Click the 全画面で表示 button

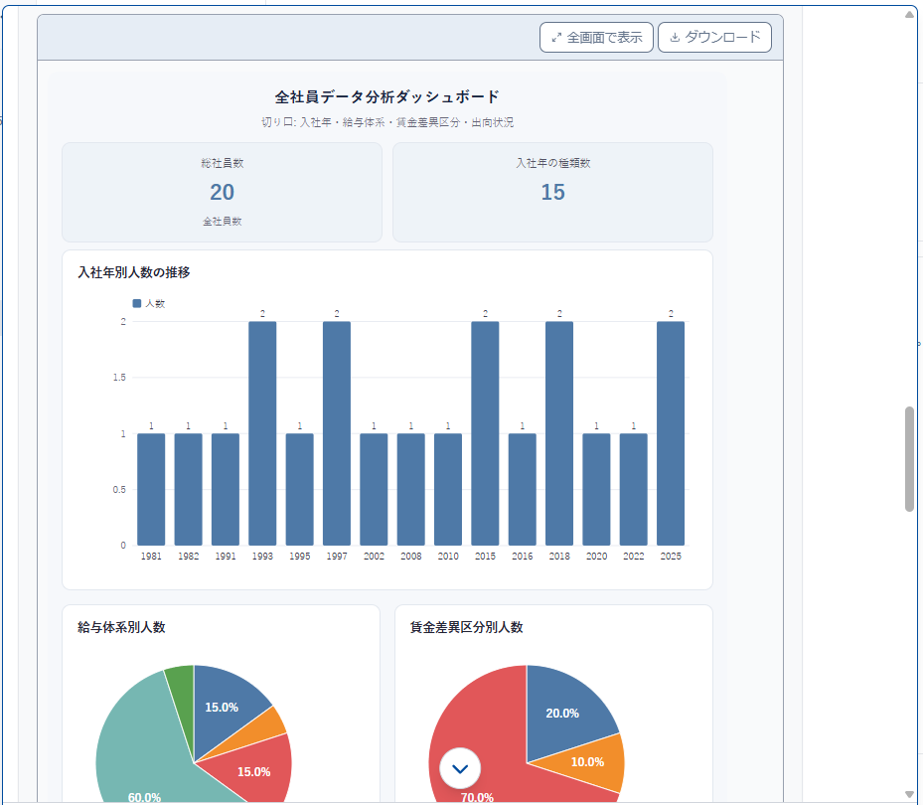point(596,38)
